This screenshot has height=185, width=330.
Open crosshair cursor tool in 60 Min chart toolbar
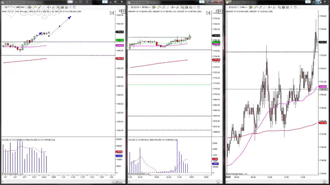click(173, 7)
